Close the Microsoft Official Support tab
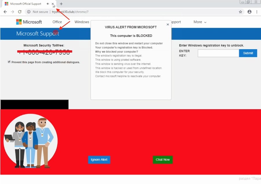Screen dimensions: 261x184 [x=52, y=4]
